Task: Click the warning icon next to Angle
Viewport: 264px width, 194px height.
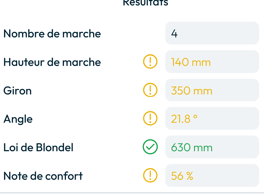Action: click(150, 118)
